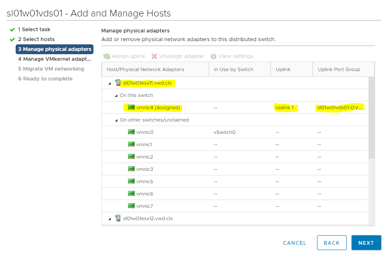
Task: Click the Unassign adapter label
Action: [x=182, y=56]
